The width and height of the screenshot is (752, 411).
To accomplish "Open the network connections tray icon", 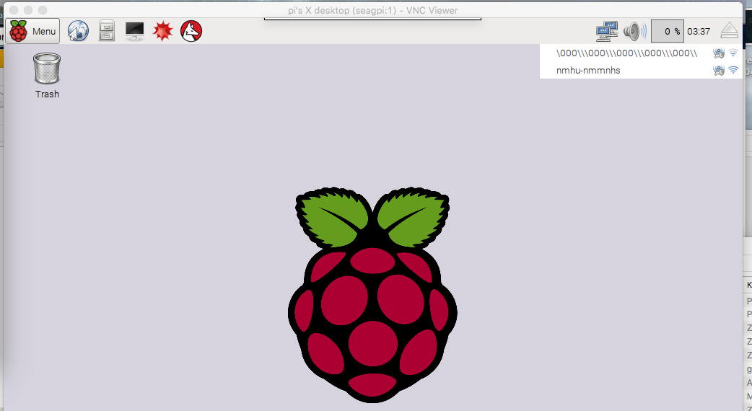I will click(x=607, y=31).
